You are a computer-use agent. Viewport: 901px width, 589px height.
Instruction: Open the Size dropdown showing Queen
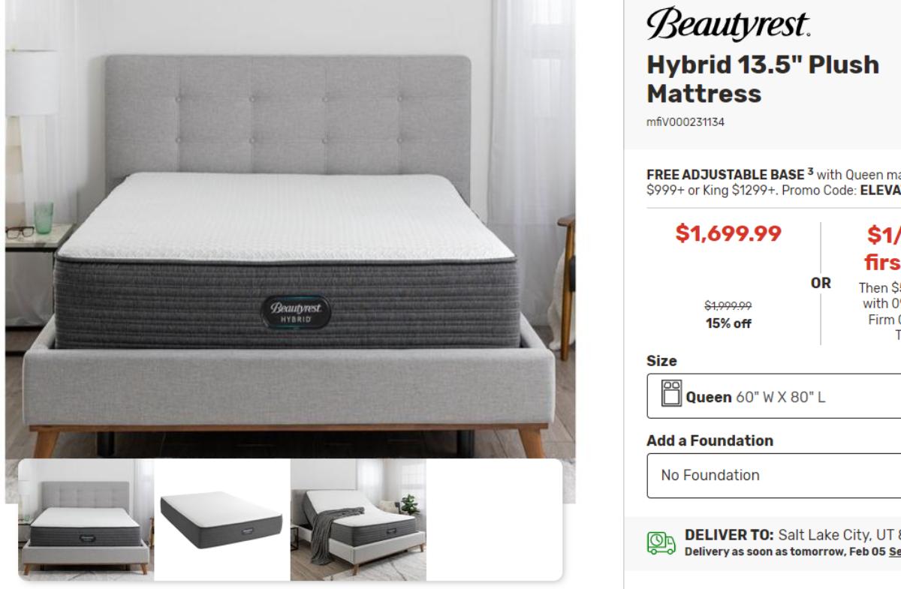coord(773,396)
